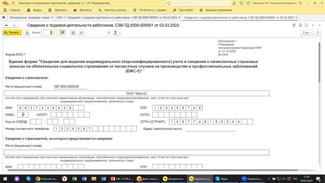Image resolution: width=325 pixels, height=183 pixels.
Task: Open the Кадры menu section
Action: pyautogui.click(x=34, y=10)
